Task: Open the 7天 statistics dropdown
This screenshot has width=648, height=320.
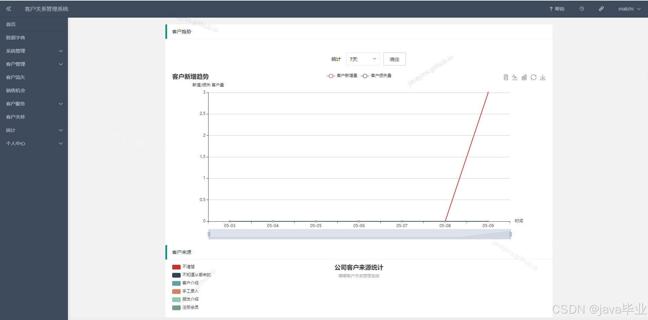Action: [362, 59]
